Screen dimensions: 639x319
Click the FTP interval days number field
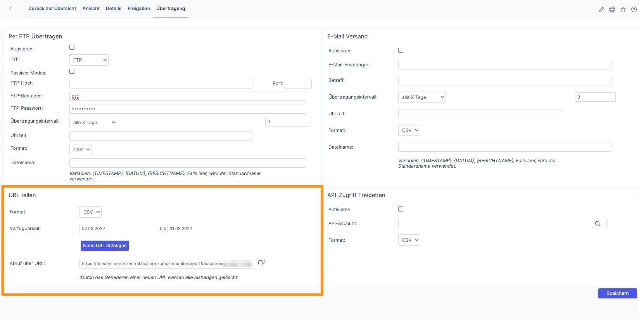(288, 121)
